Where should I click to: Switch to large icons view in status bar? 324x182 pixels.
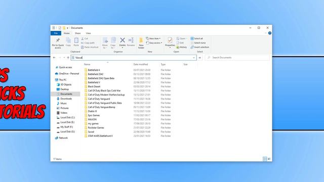click(269, 159)
